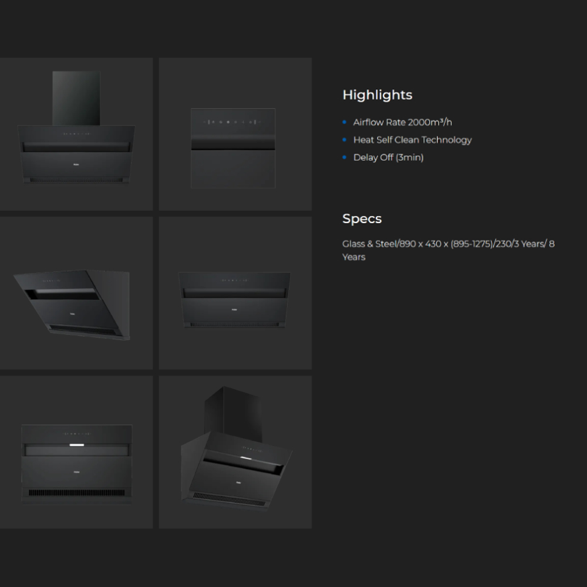587x587 pixels.
Task: Click the illuminated white indicator on bottom-left hood
Action: coord(77,445)
